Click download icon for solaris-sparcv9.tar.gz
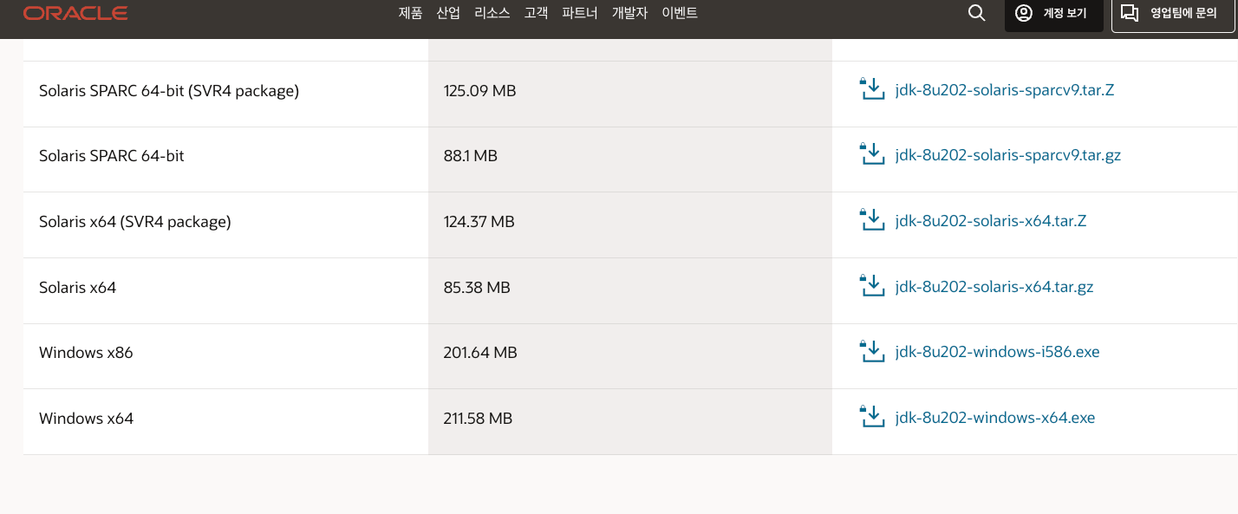The width and height of the screenshot is (1238, 514). (x=871, y=155)
